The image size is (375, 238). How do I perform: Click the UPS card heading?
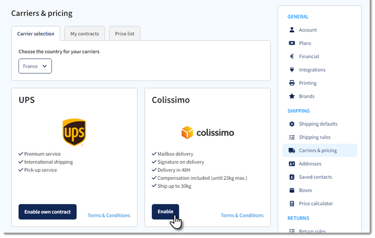tap(27, 100)
